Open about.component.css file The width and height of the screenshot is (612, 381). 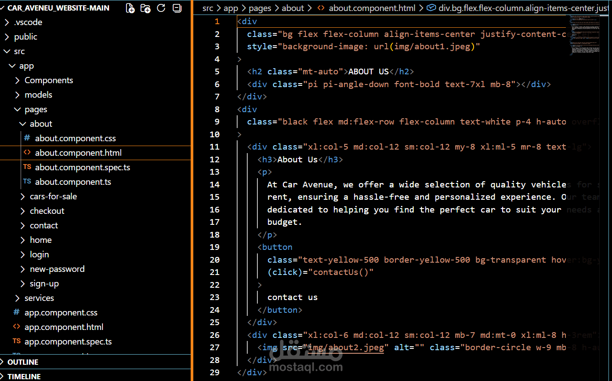(x=76, y=138)
